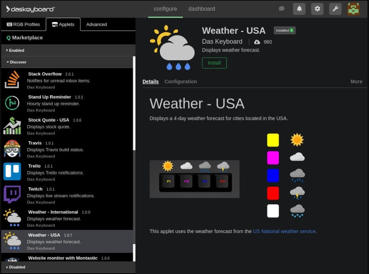Click the cloud icon in the color legend

point(297,157)
